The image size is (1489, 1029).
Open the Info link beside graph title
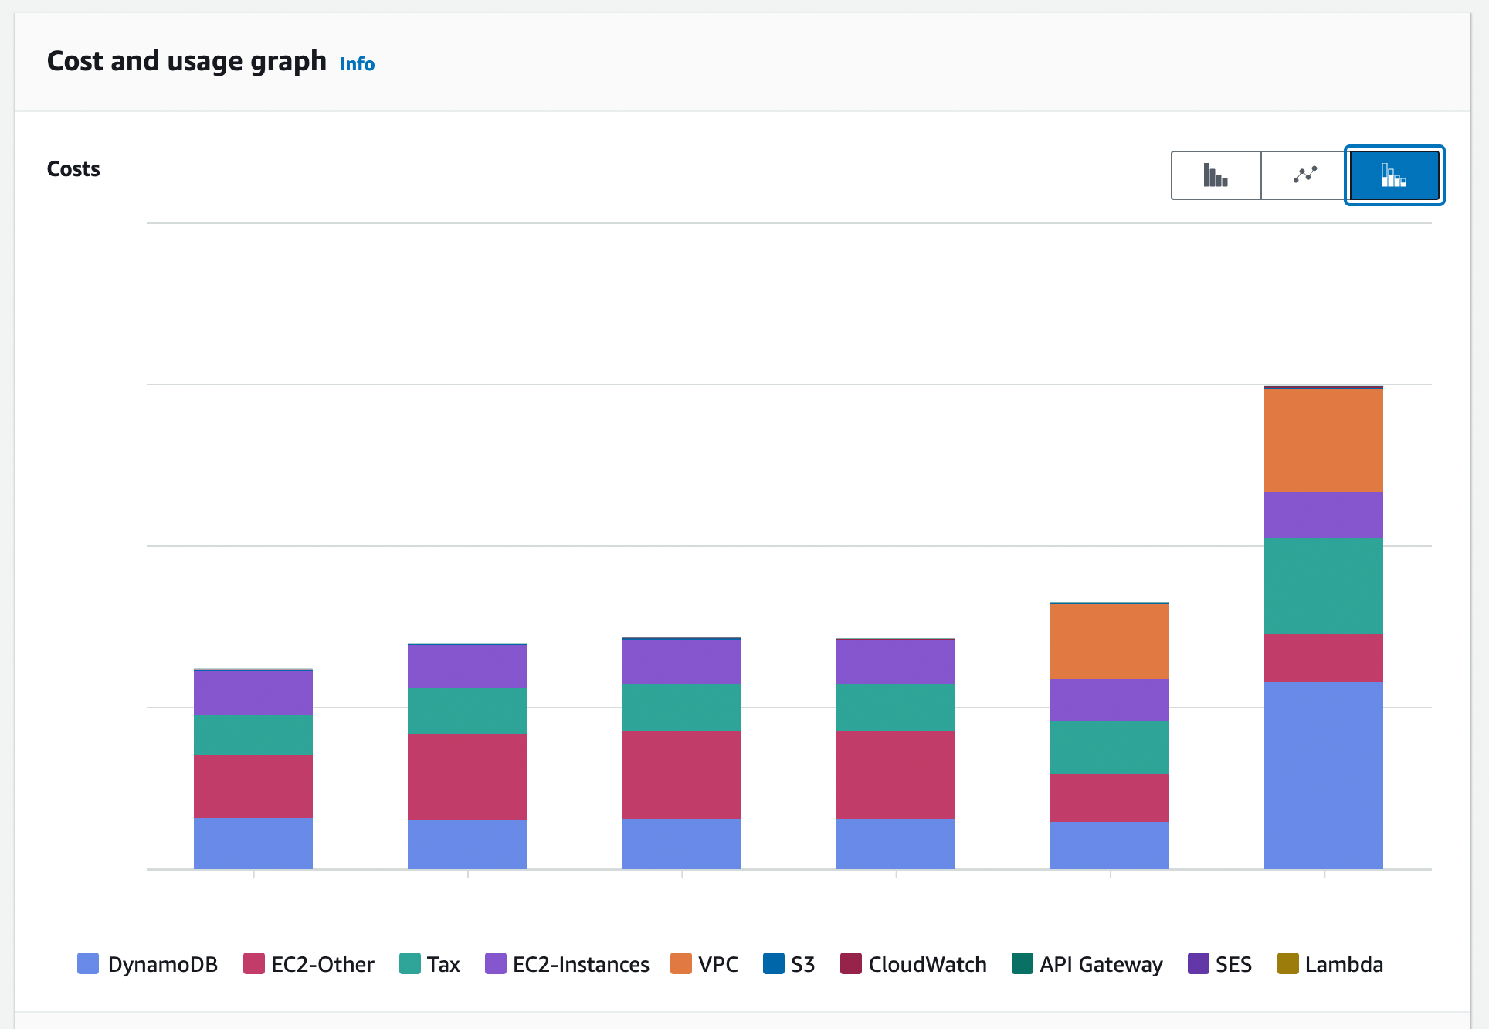pos(357,64)
